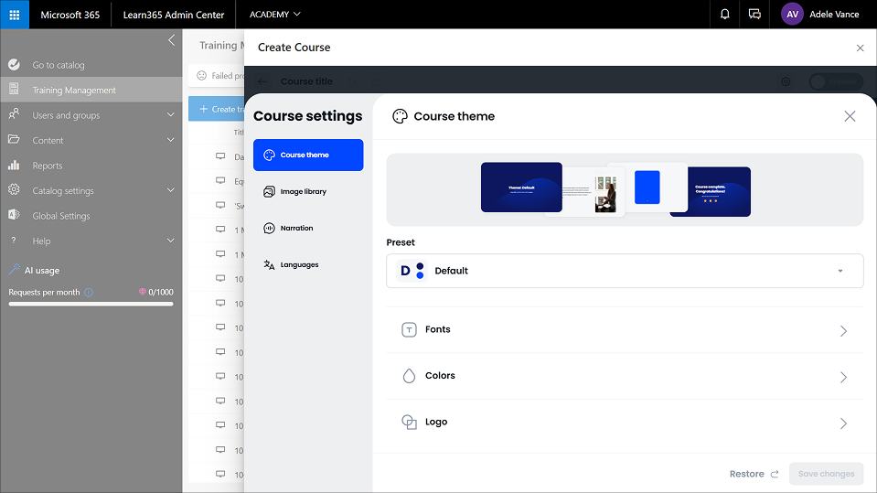Open the feedback chat icon
Viewport: 877px width, 493px height.
(x=754, y=15)
